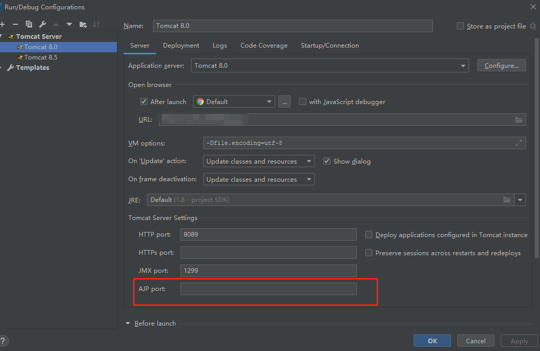Click HTTPs port field
540x351 pixels.
(268, 253)
